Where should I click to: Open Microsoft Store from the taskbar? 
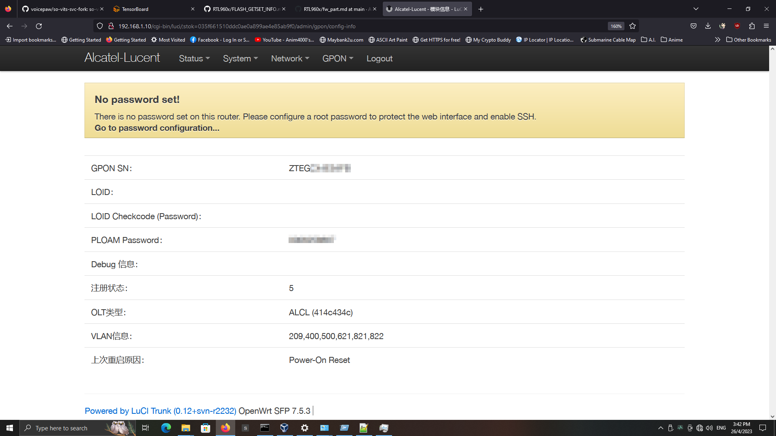pyautogui.click(x=205, y=428)
